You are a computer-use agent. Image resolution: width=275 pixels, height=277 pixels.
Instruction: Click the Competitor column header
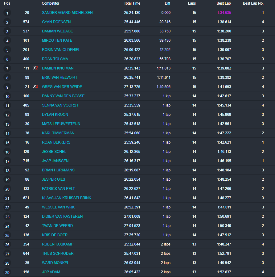(x=51, y=3)
